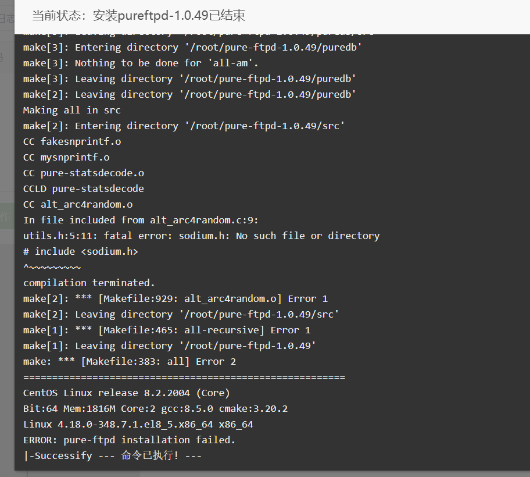Viewport: 530px width, 477px height.
Task: Click the green 作 item in the dimmed sidebar
Action: point(7,216)
